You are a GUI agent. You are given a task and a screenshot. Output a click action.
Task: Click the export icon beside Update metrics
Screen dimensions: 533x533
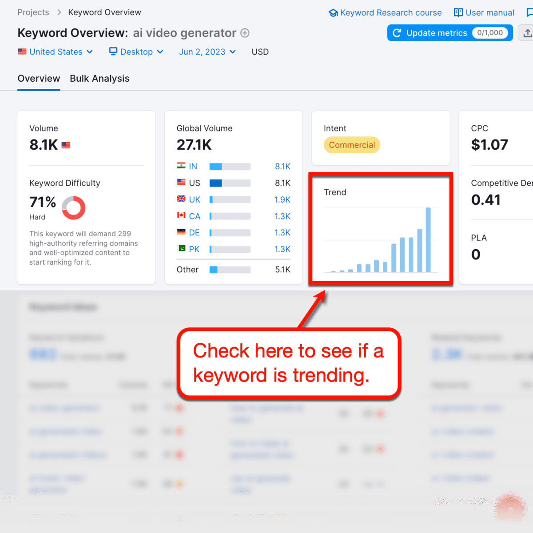coord(527,32)
